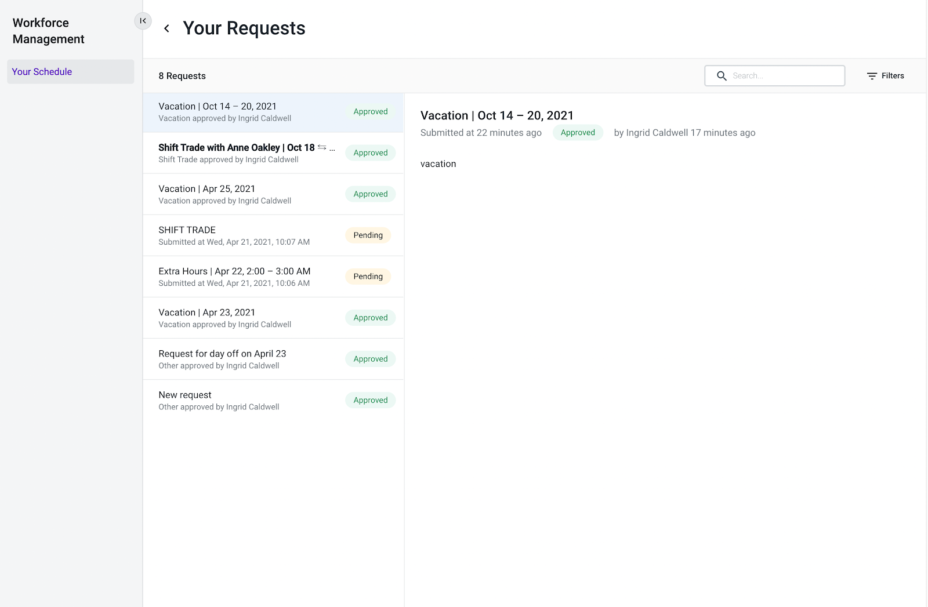
Task: Click the 'vacation' note in details
Action: pyautogui.click(x=438, y=164)
